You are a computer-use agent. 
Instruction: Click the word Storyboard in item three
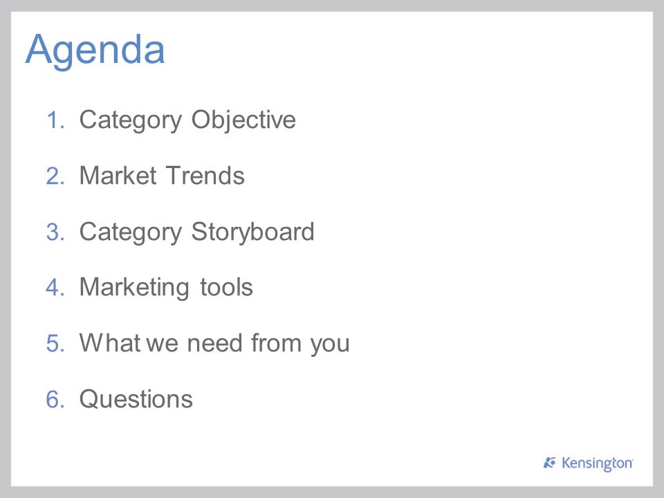[x=253, y=232]
